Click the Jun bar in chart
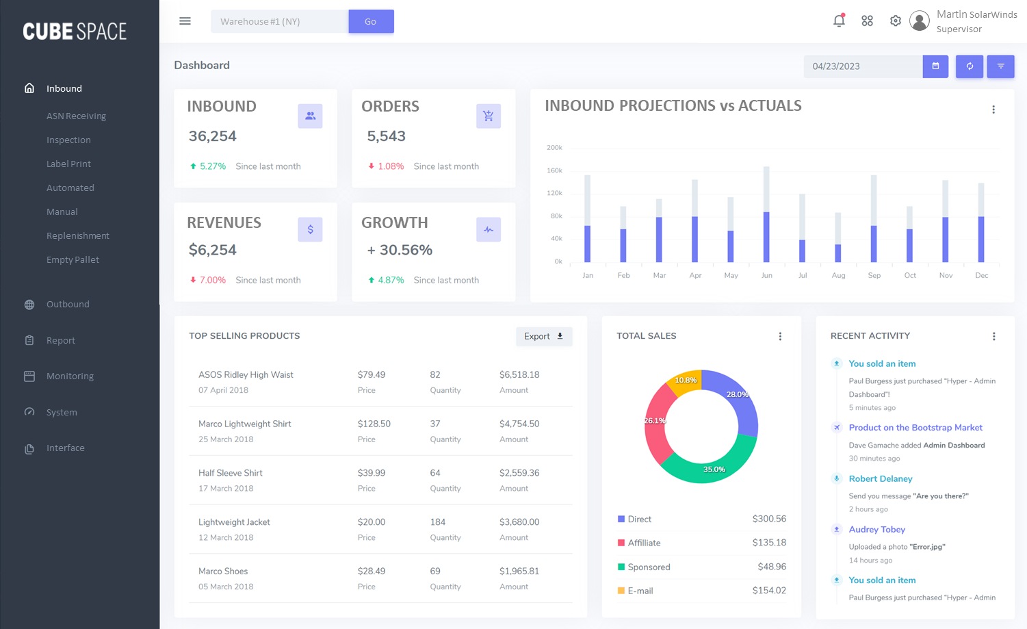The width and height of the screenshot is (1027, 629). tap(766, 214)
